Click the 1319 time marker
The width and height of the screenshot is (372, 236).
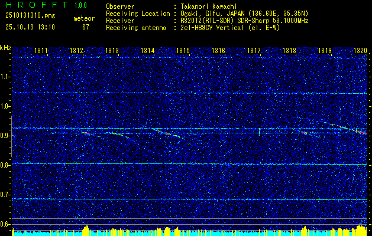pyautogui.click(x=325, y=50)
